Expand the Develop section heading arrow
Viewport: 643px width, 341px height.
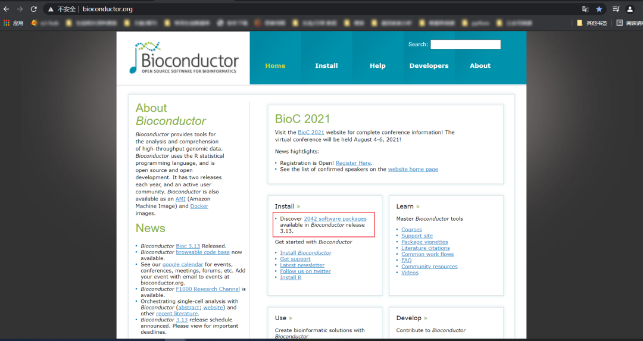point(426,318)
